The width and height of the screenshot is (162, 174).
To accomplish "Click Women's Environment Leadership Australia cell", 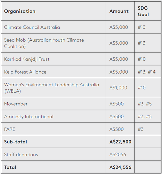I will 53,88.
